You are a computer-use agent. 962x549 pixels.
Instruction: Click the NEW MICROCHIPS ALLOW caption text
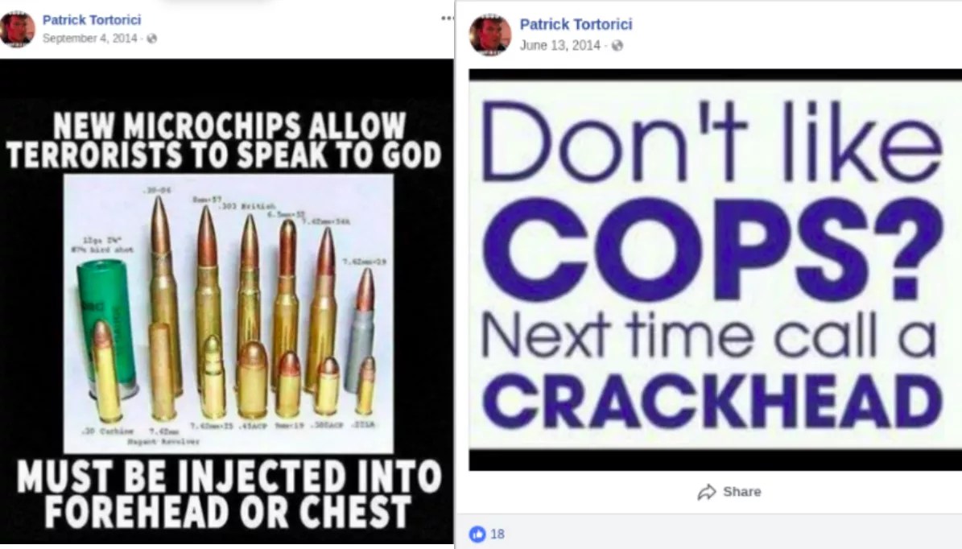point(229,125)
